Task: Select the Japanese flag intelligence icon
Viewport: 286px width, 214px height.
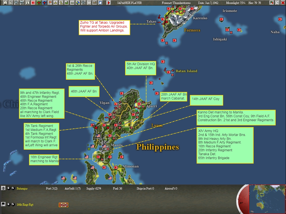Action: [x=33, y=3]
